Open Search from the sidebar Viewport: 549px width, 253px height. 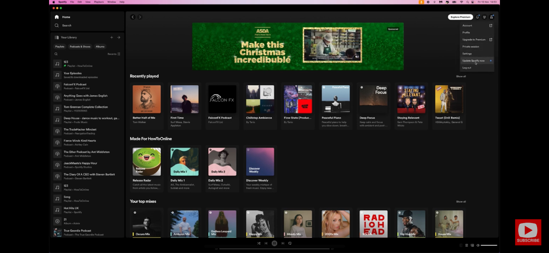pyautogui.click(x=63, y=25)
